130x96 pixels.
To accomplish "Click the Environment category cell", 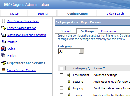I will pos(81,75).
